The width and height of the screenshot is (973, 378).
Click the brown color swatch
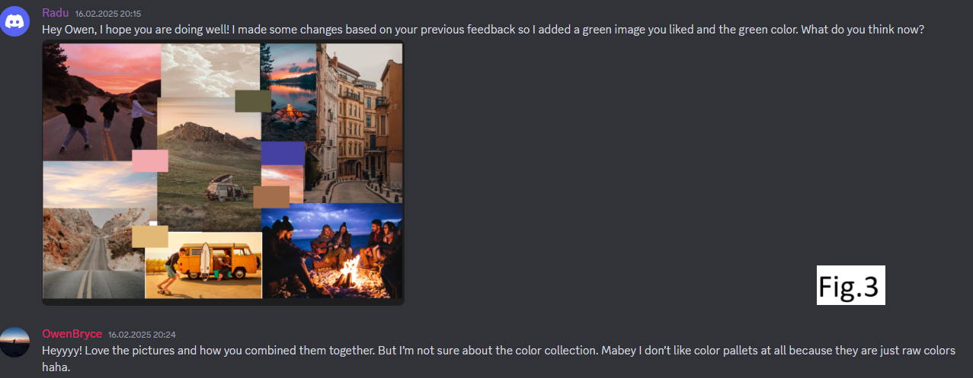[x=271, y=197]
